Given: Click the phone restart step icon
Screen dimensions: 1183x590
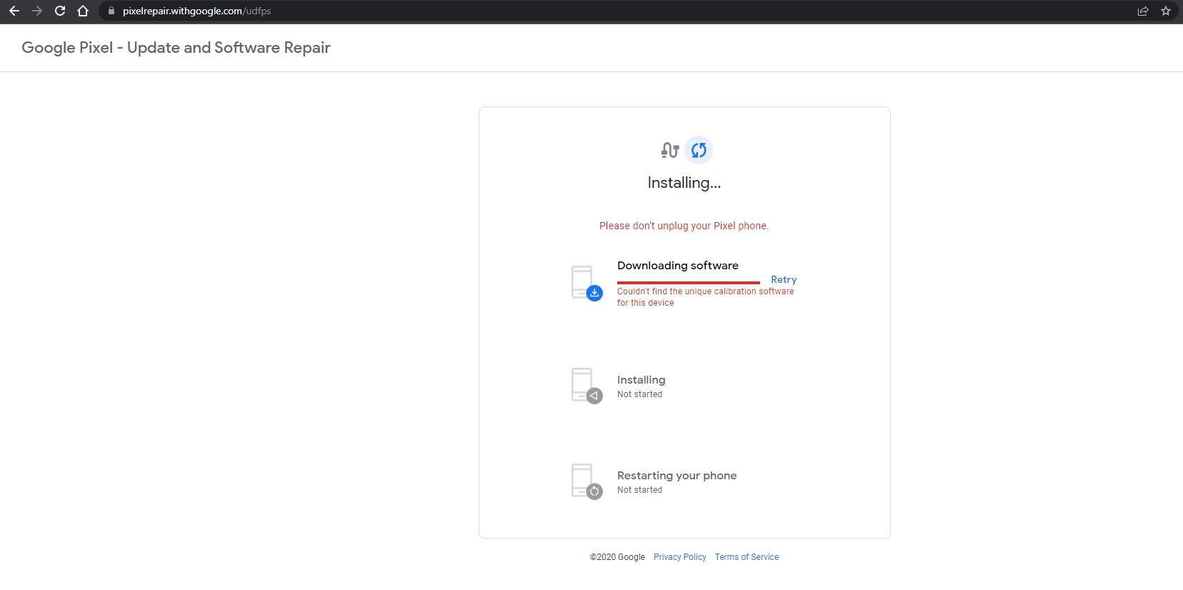Looking at the screenshot, I should click(x=586, y=481).
